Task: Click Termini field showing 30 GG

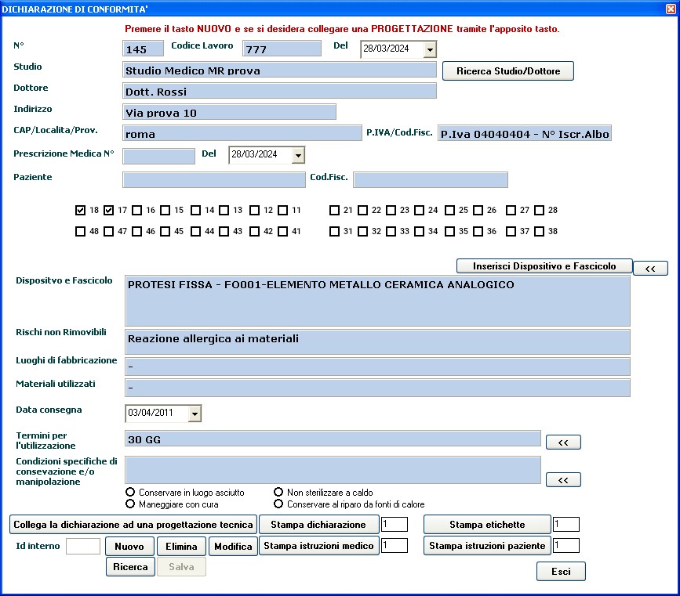Action: pos(333,439)
